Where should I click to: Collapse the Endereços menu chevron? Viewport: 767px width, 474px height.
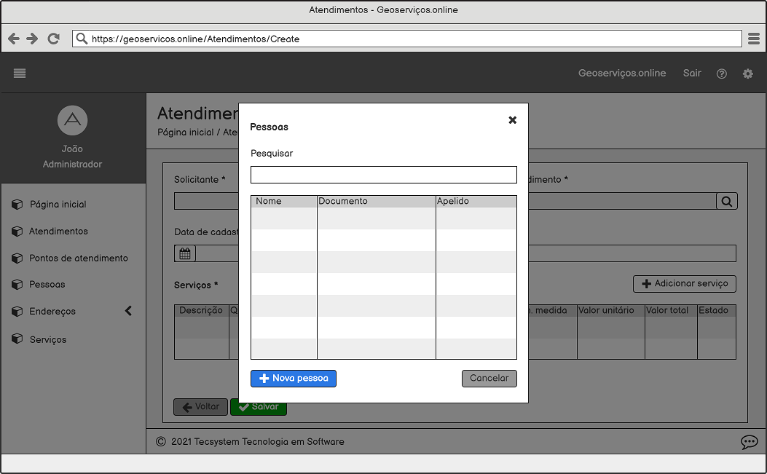pos(128,311)
